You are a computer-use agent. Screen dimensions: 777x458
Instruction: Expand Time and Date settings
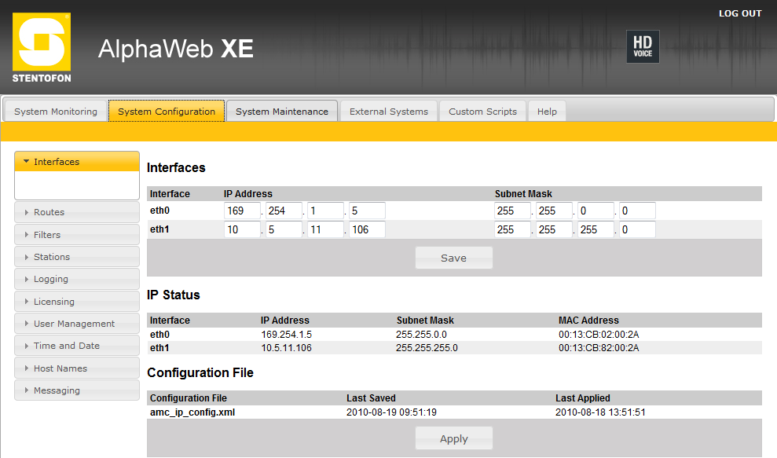click(76, 346)
